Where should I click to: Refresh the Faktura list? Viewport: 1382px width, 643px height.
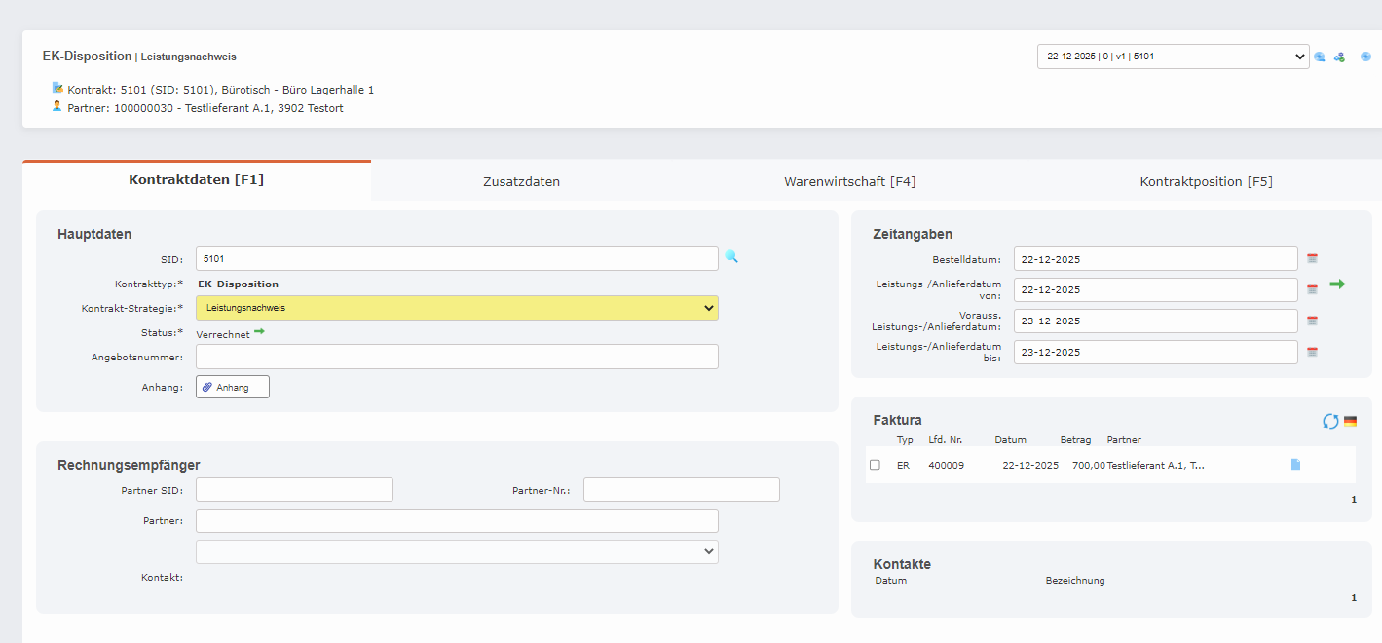[1330, 421]
